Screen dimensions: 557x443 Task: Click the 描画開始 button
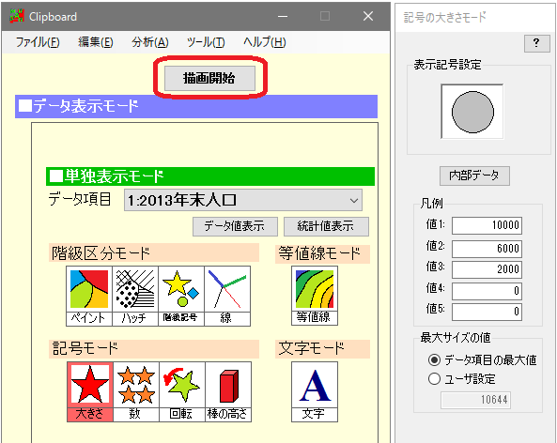pos(209,78)
